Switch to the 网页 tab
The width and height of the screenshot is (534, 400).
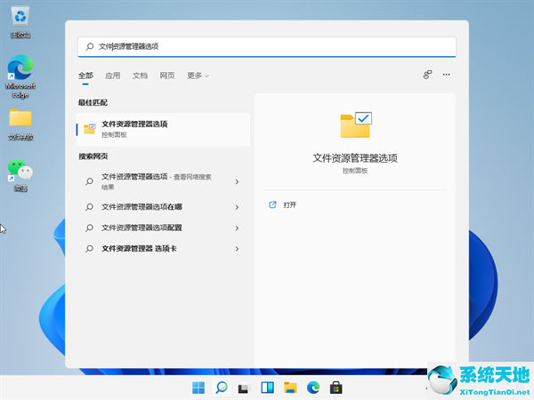click(167, 76)
